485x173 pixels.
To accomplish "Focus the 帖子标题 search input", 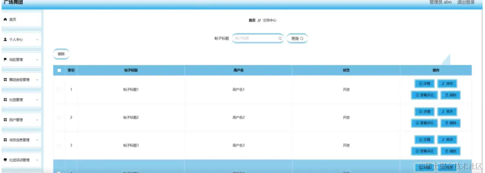I will pos(258,38).
